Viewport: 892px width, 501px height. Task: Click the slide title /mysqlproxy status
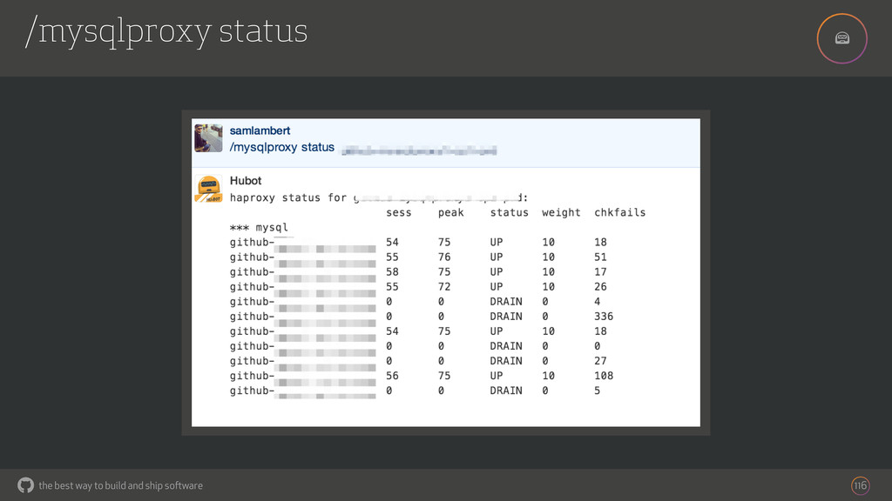pyautogui.click(x=166, y=31)
